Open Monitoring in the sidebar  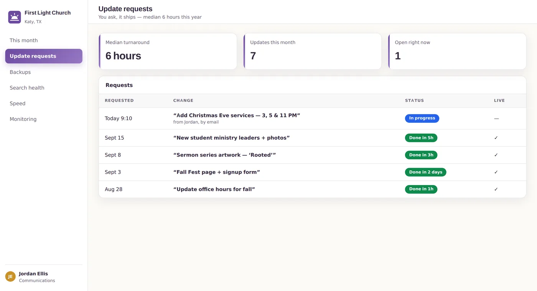coord(44,119)
